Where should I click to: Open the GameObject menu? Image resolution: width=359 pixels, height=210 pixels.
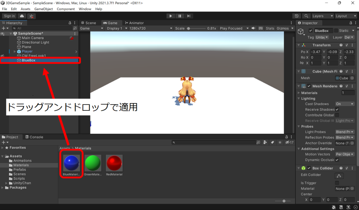[x=43, y=9]
